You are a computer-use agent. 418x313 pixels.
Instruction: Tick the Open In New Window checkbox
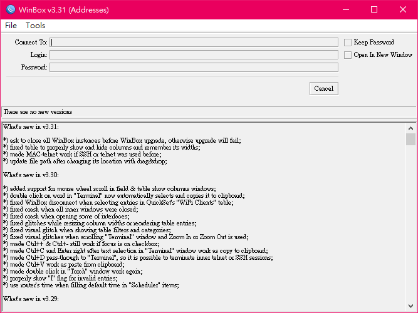[348, 55]
